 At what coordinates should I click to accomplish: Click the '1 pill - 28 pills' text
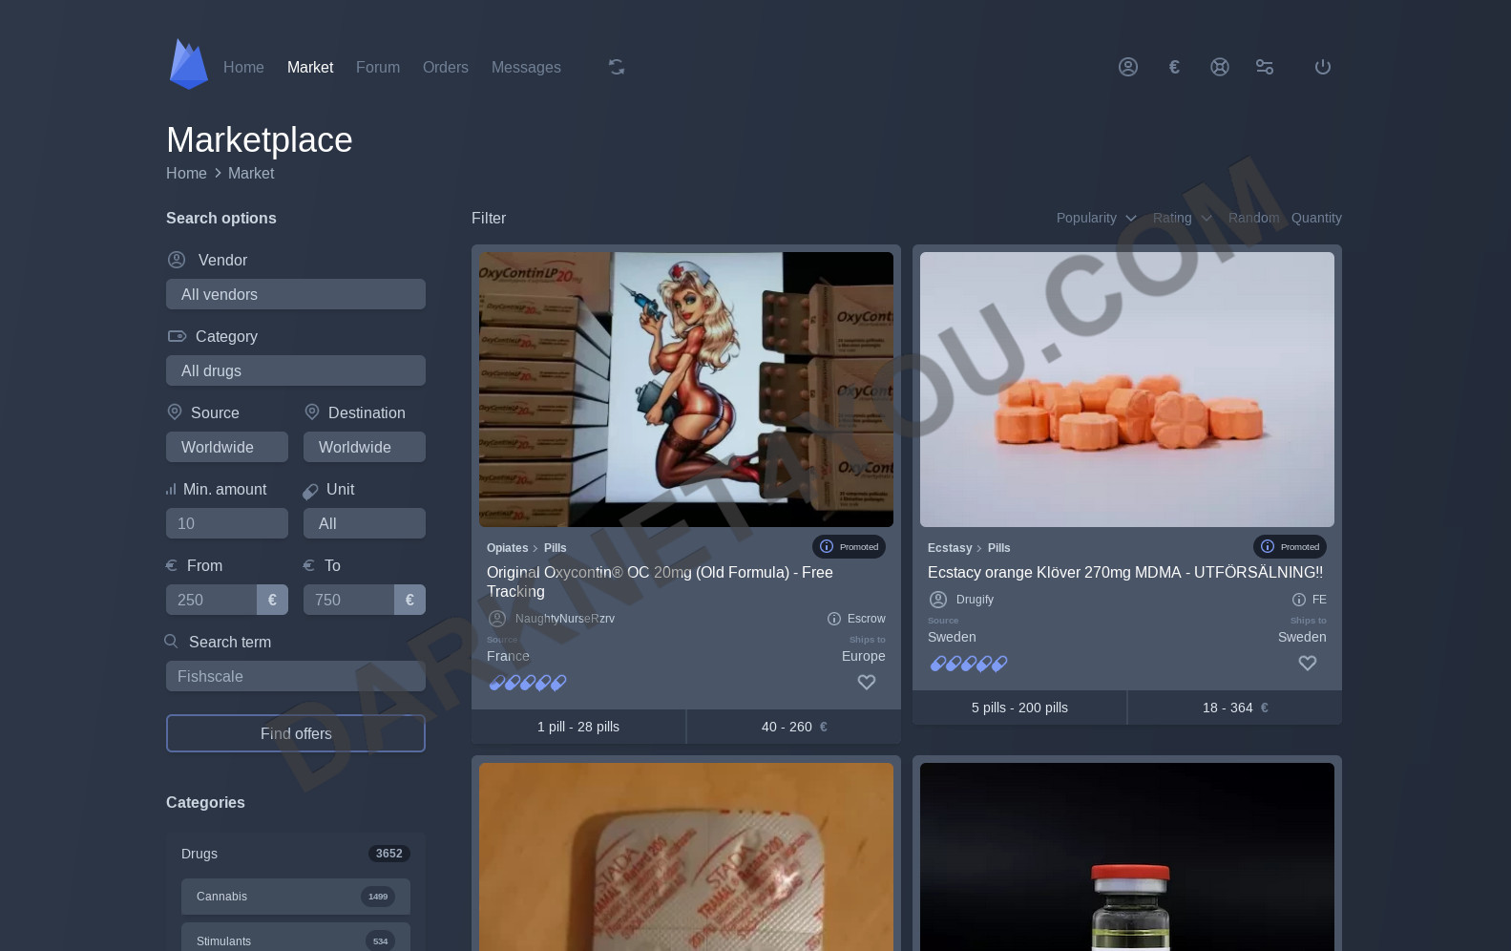[x=578, y=727]
